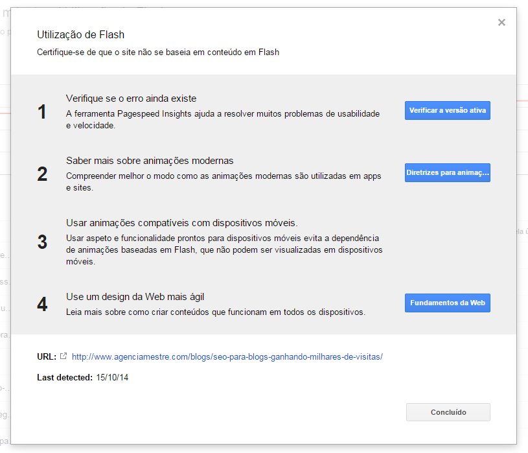This screenshot has width=528, height=453.
Task: Click heading Use um design da Web mais ágil
Action: tap(135, 297)
